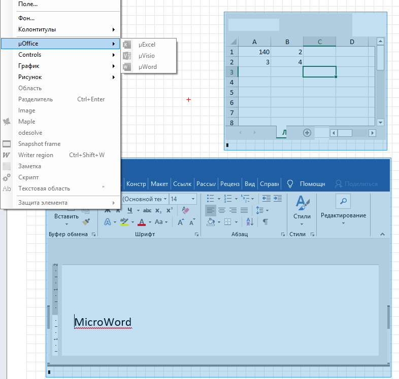Click the Вставить paste button
This screenshot has width=399, height=379.
(66, 216)
